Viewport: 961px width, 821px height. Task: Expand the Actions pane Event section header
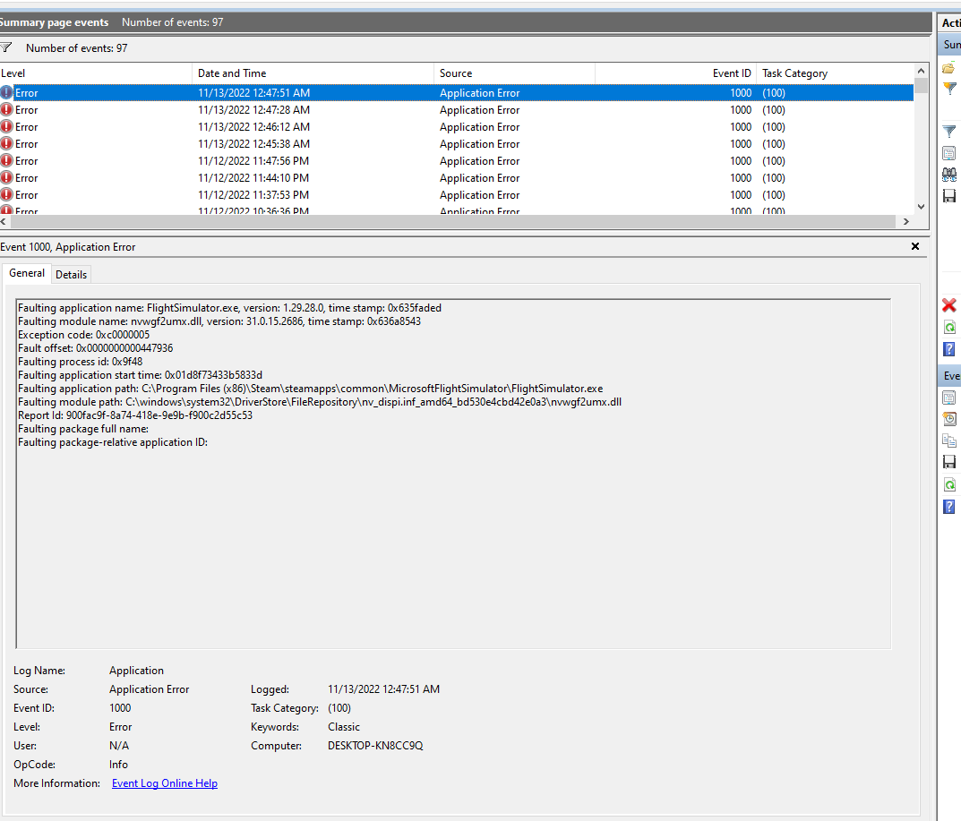(x=950, y=375)
